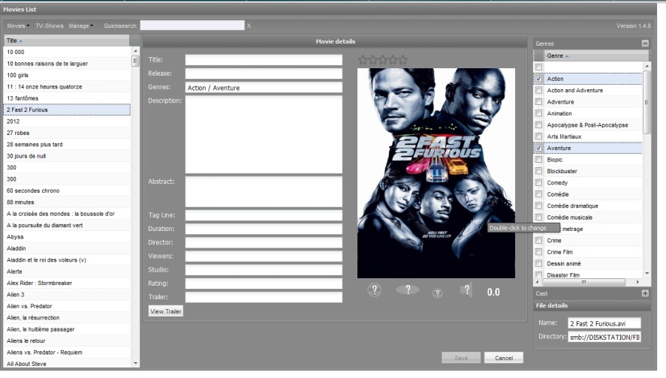The image size is (666, 378).
Task: Click the fifth rating star
Action: click(402, 60)
